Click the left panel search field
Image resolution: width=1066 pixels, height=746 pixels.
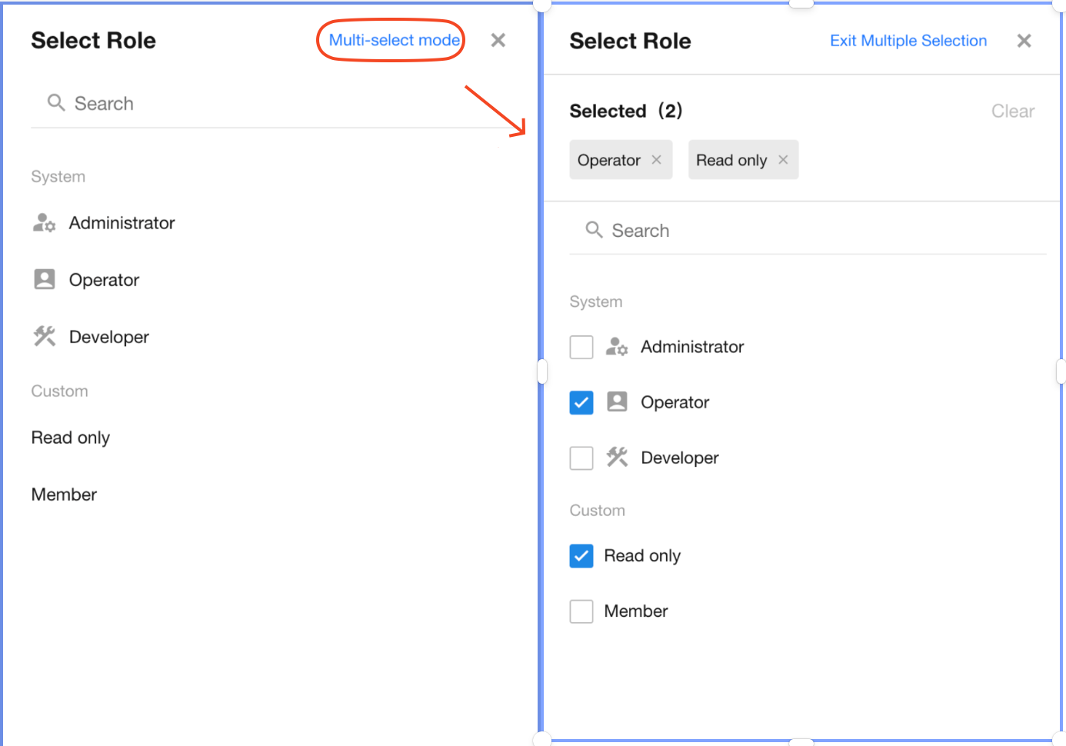(x=277, y=104)
